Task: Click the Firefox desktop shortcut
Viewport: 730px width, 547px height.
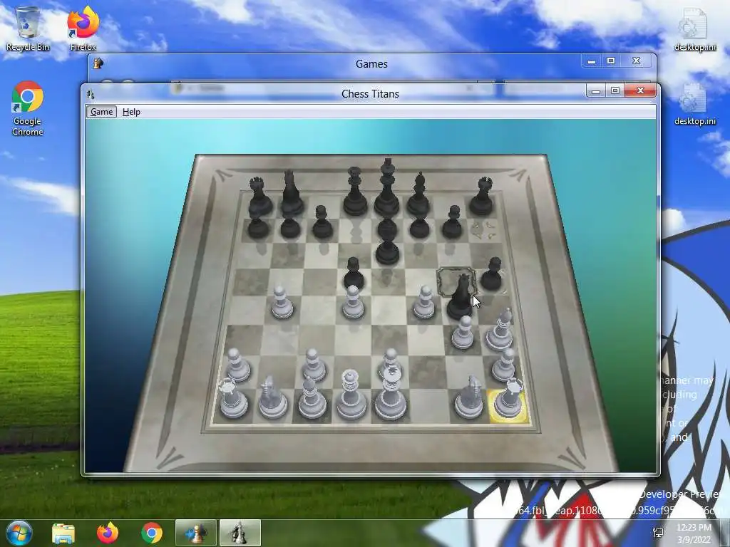Action: [83, 28]
